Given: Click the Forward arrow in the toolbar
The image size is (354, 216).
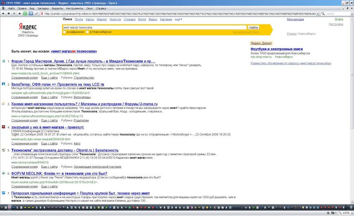Looking at the screenshot, I should (14, 14).
